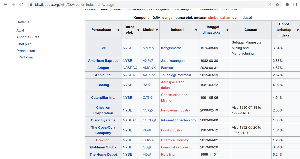Viewport: 300px width, 159px height.
Task: Jump to Awal in table of contents
Action: (20, 30)
